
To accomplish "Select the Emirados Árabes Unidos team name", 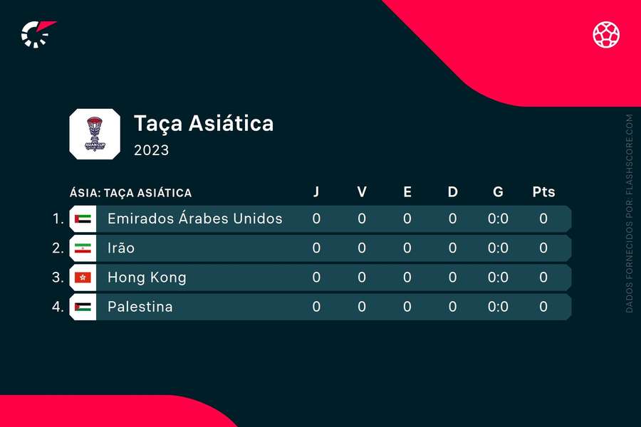I will (195, 218).
